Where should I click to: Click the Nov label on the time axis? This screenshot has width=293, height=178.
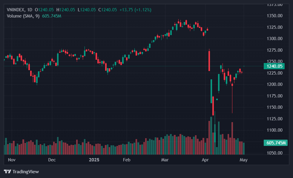[x=12, y=160]
